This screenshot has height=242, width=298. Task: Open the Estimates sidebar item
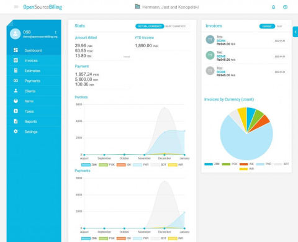34,71
